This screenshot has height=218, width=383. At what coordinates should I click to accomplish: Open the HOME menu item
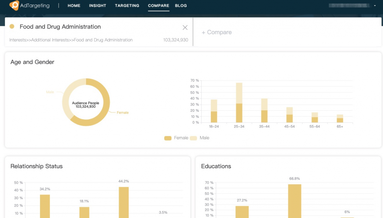tap(74, 6)
